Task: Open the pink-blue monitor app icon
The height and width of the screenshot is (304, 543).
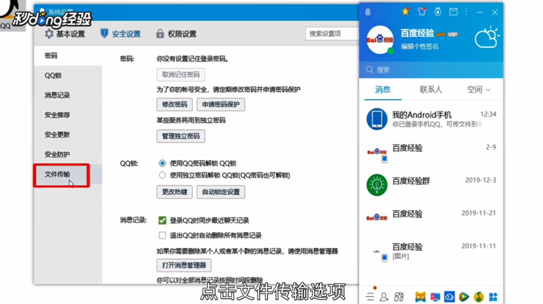Action: (435, 297)
